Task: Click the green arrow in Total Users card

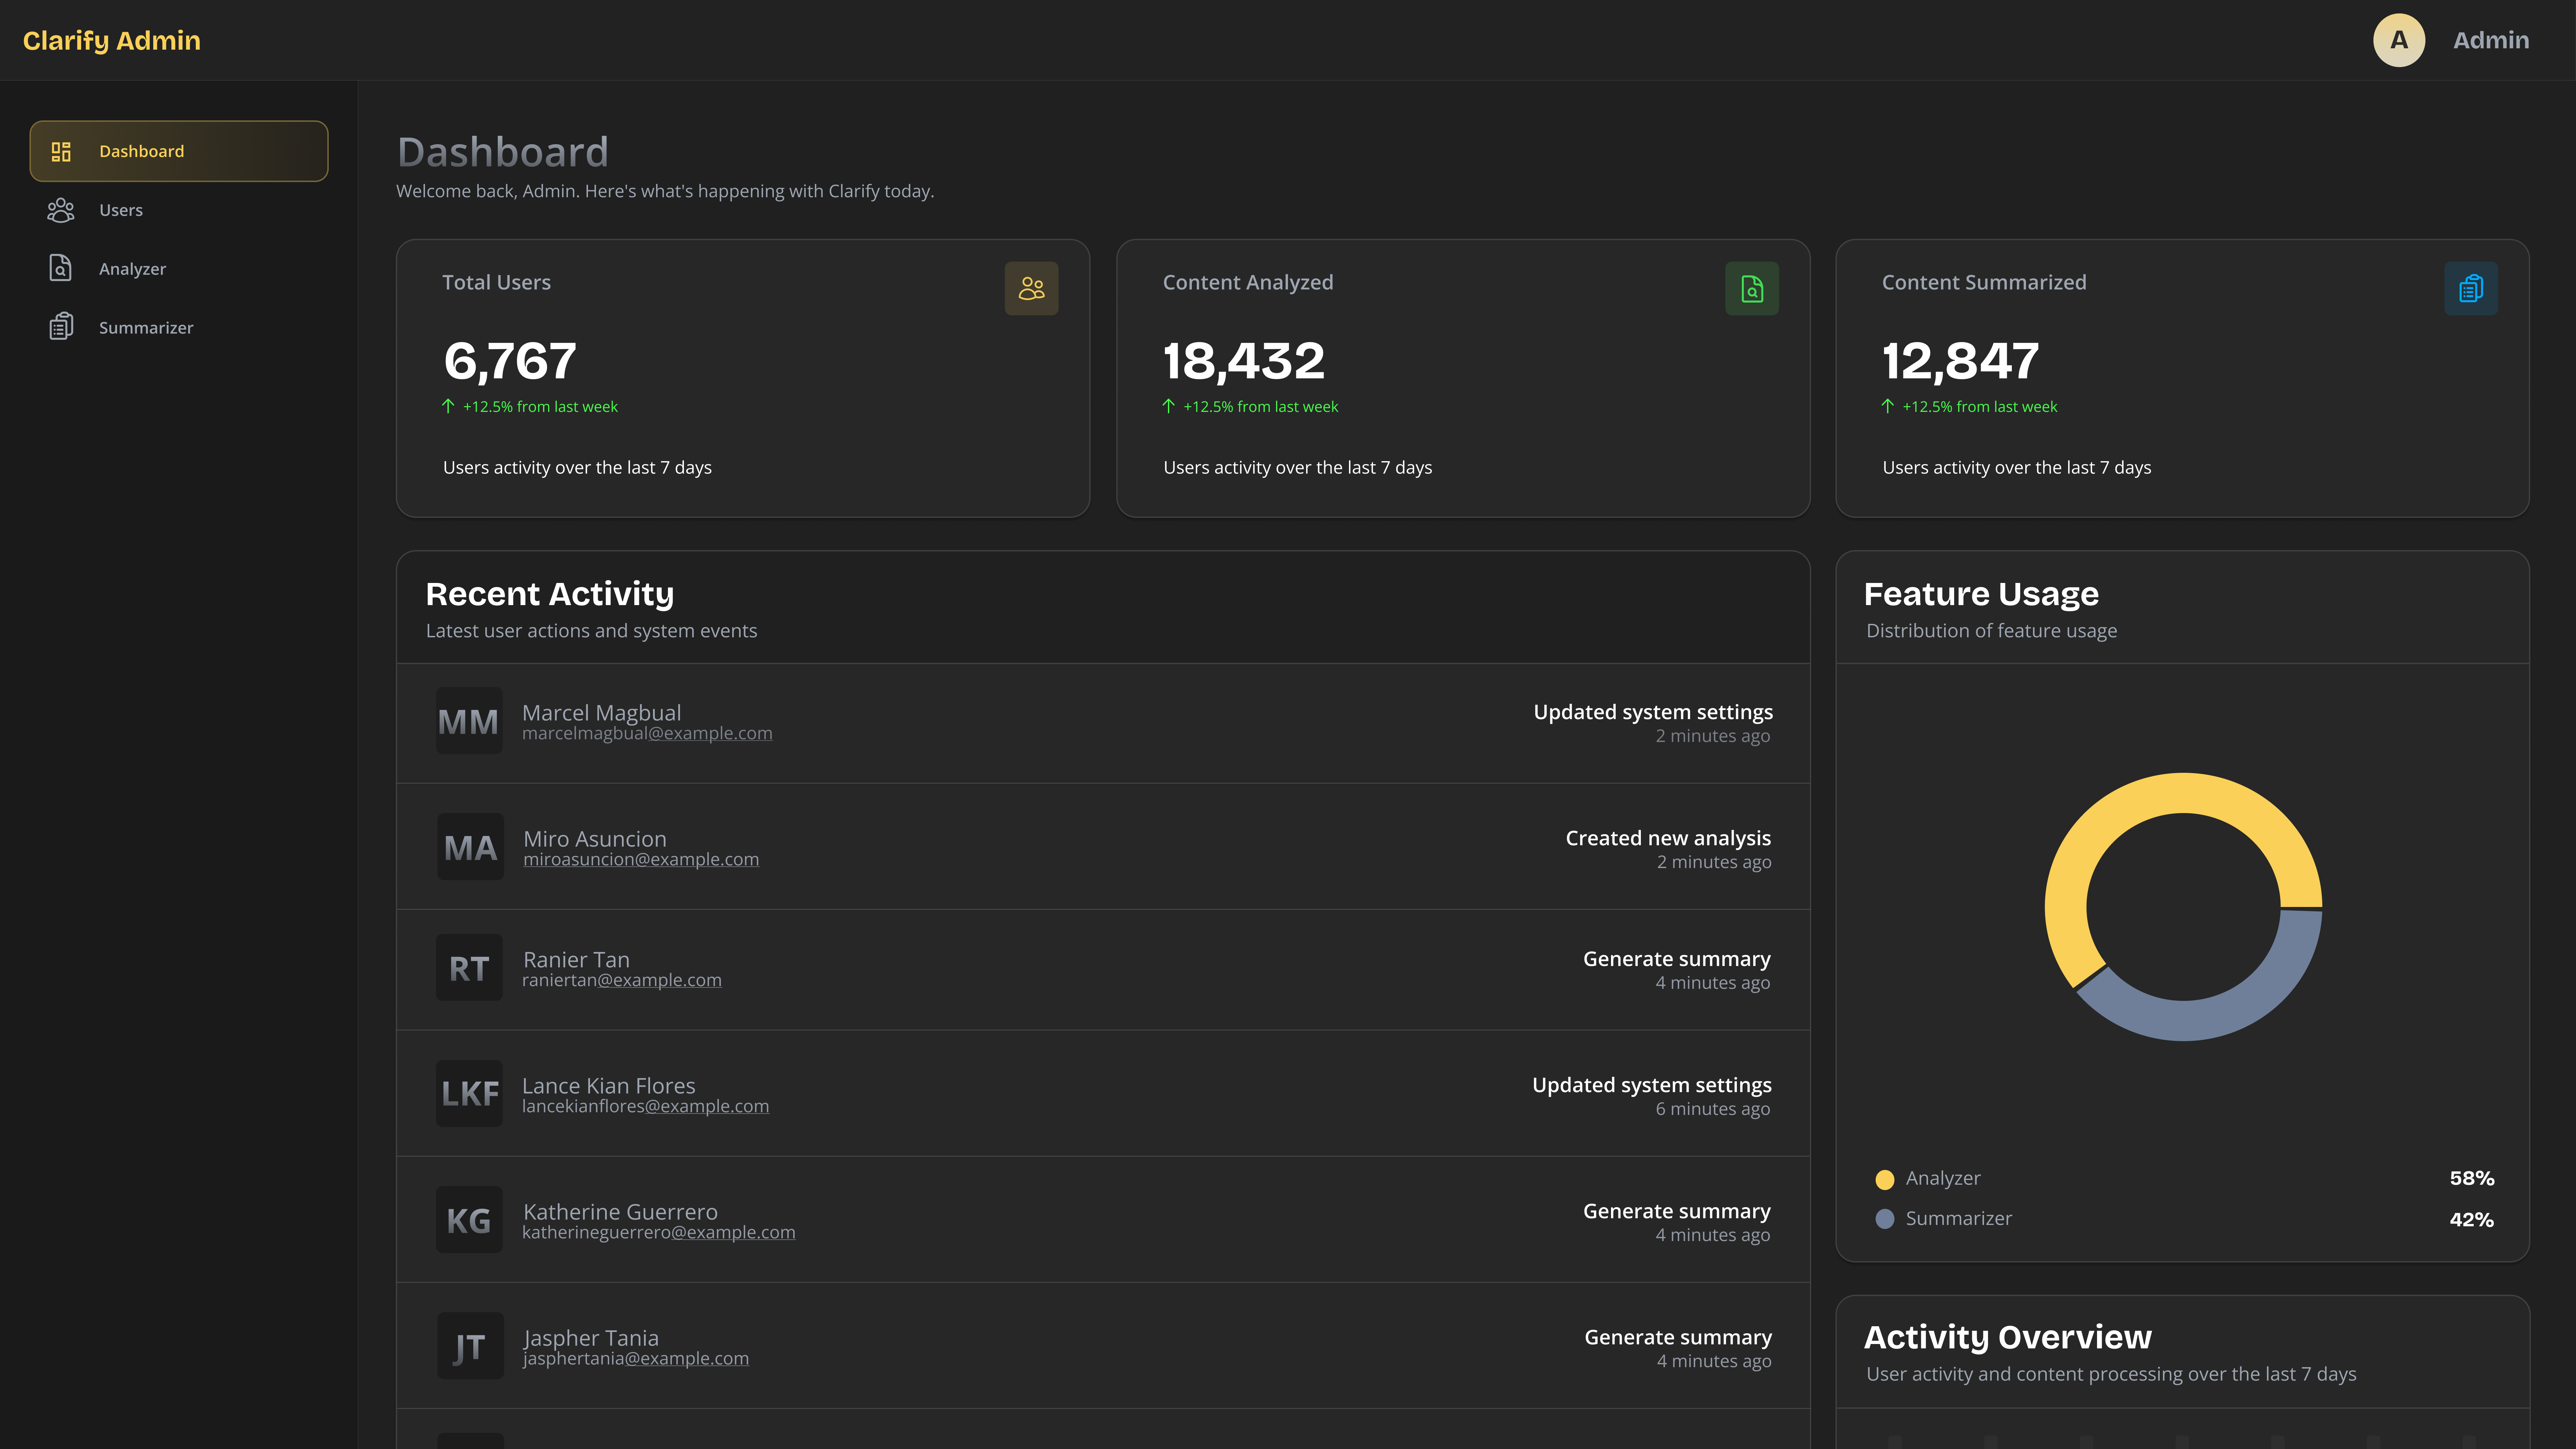Action: click(448, 406)
